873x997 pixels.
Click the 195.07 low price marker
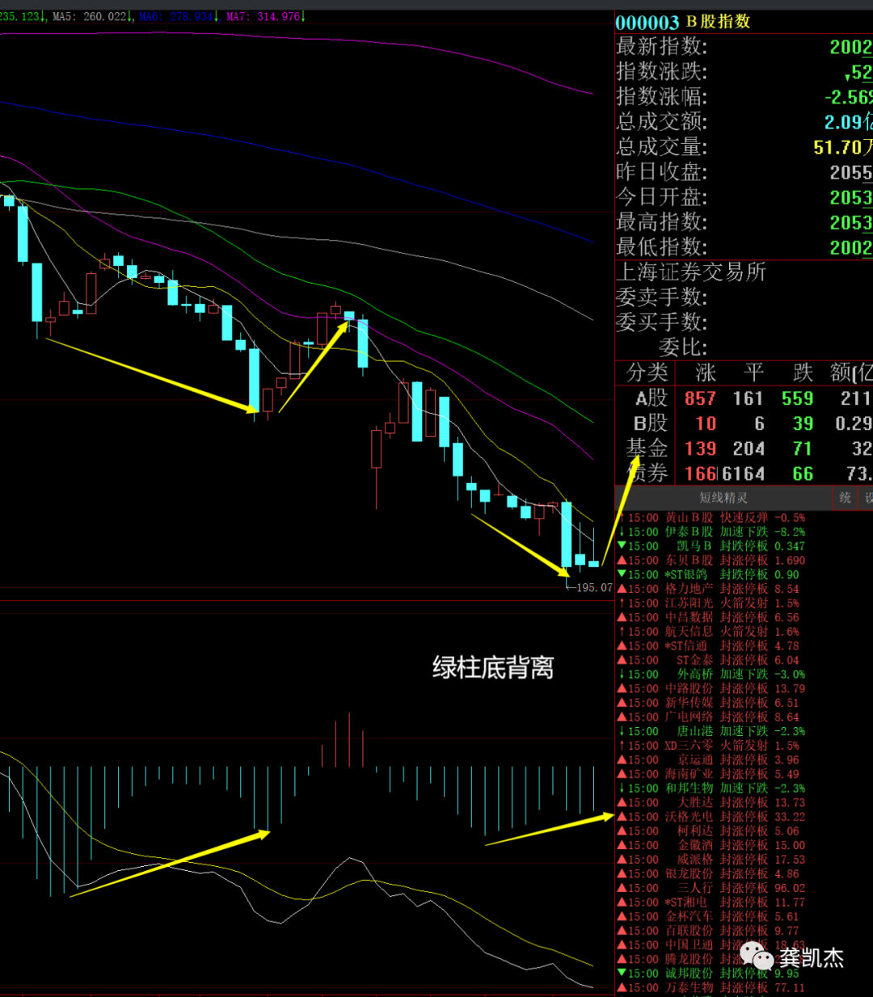click(593, 587)
